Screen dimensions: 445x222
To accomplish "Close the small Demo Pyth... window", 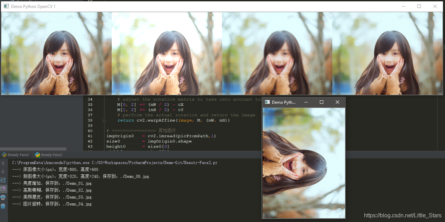I will (x=337, y=102).
